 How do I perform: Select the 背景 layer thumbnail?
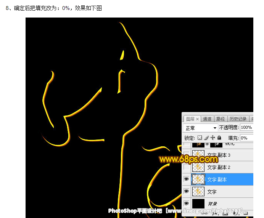tap(198, 204)
